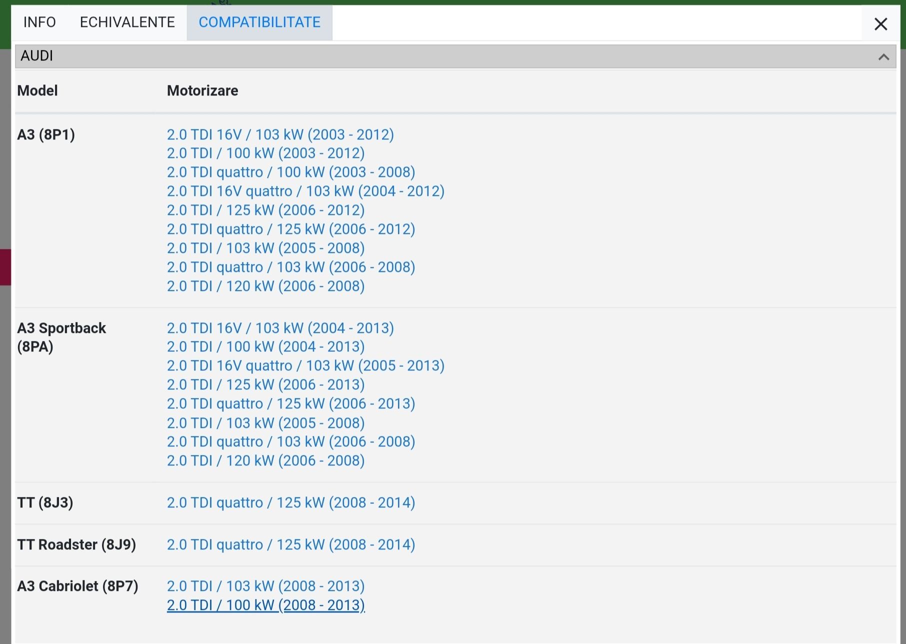This screenshot has height=644, width=906.
Task: Open TT Roadster (8J9) 2.0 TDI quattro link
Action: coord(291,544)
